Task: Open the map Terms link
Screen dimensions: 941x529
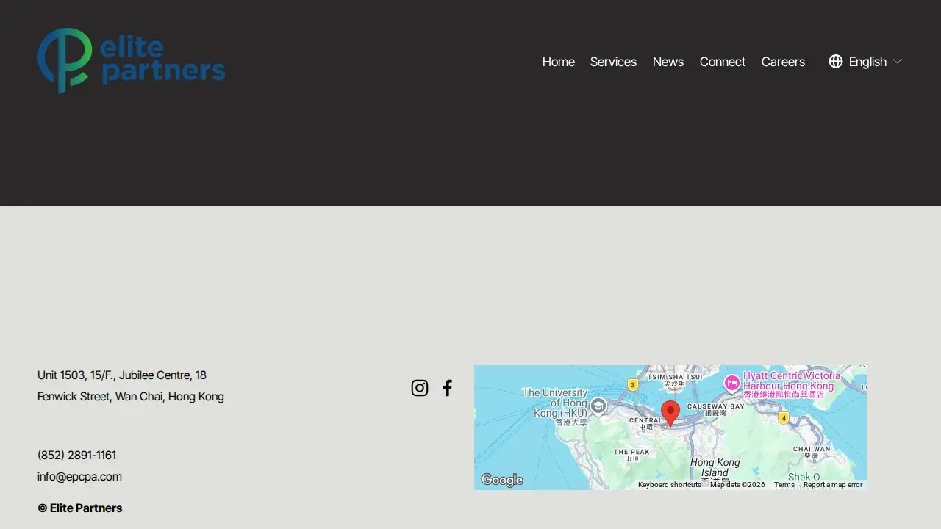Action: (784, 485)
